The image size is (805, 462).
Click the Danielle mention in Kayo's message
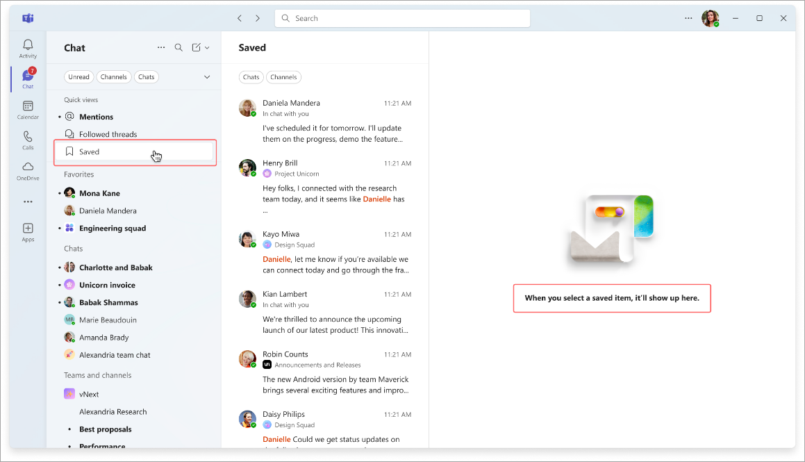[x=276, y=259]
